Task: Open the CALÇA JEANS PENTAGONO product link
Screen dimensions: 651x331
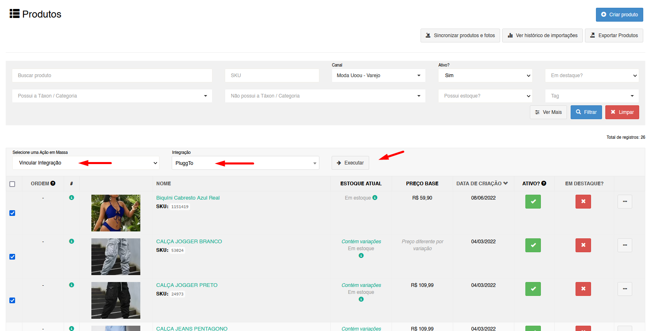Action: [x=192, y=329]
